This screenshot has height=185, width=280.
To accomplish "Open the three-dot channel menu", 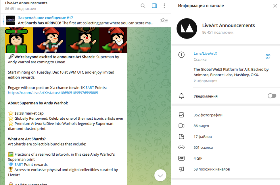I will click(164, 6).
